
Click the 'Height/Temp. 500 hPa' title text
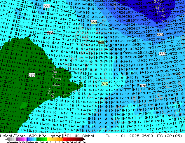coord(23,136)
